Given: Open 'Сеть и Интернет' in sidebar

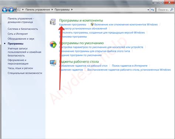Looking at the screenshot, I should tap(18, 34).
